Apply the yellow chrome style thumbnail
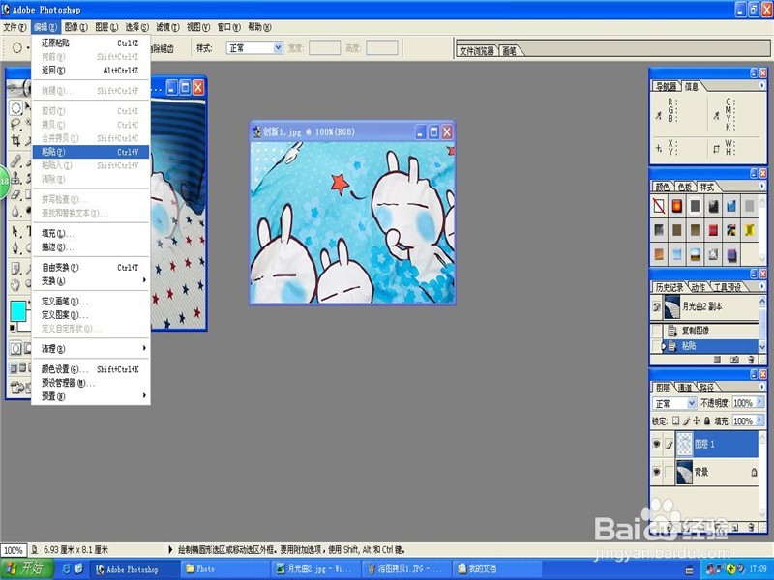This screenshot has width=774, height=580. (749, 230)
